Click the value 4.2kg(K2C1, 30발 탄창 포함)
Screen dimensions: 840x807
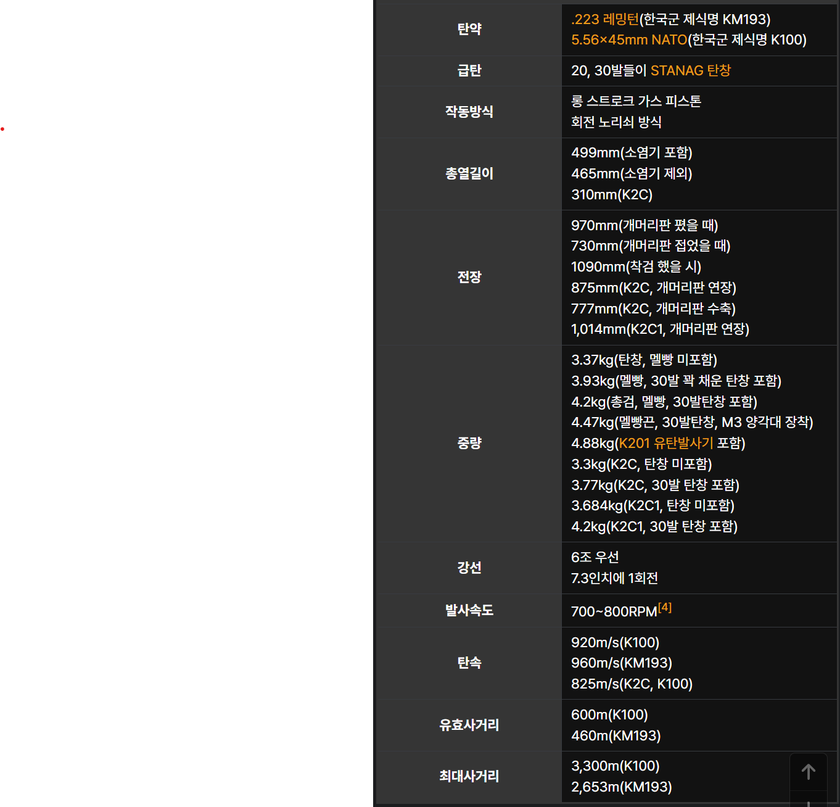coord(654,527)
